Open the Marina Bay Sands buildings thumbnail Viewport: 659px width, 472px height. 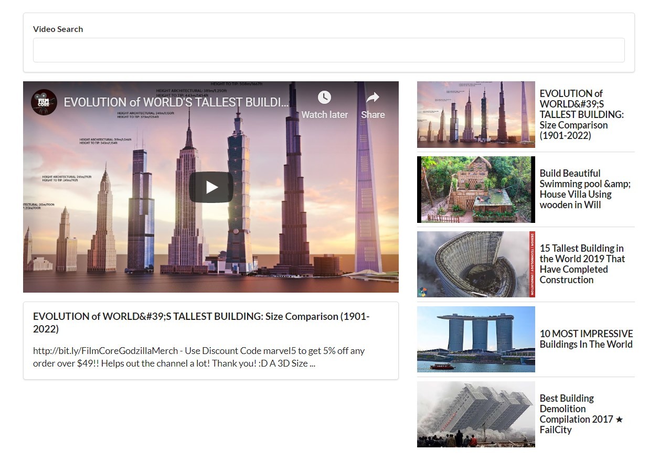pos(476,339)
